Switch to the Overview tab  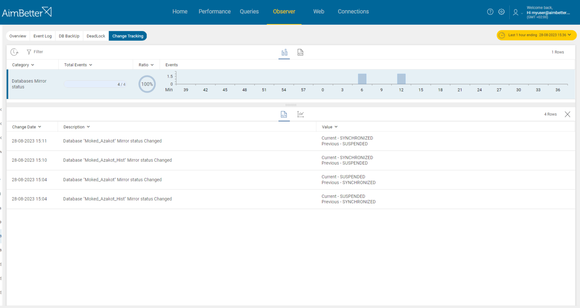pyautogui.click(x=18, y=36)
